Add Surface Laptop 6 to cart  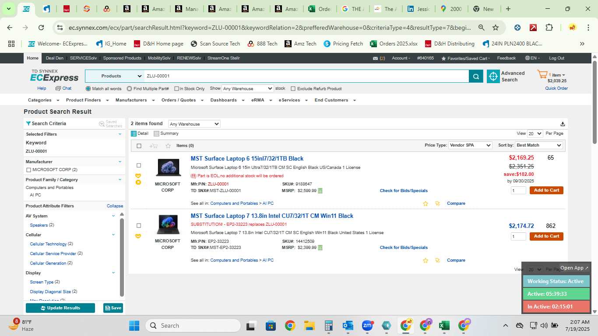(546, 190)
